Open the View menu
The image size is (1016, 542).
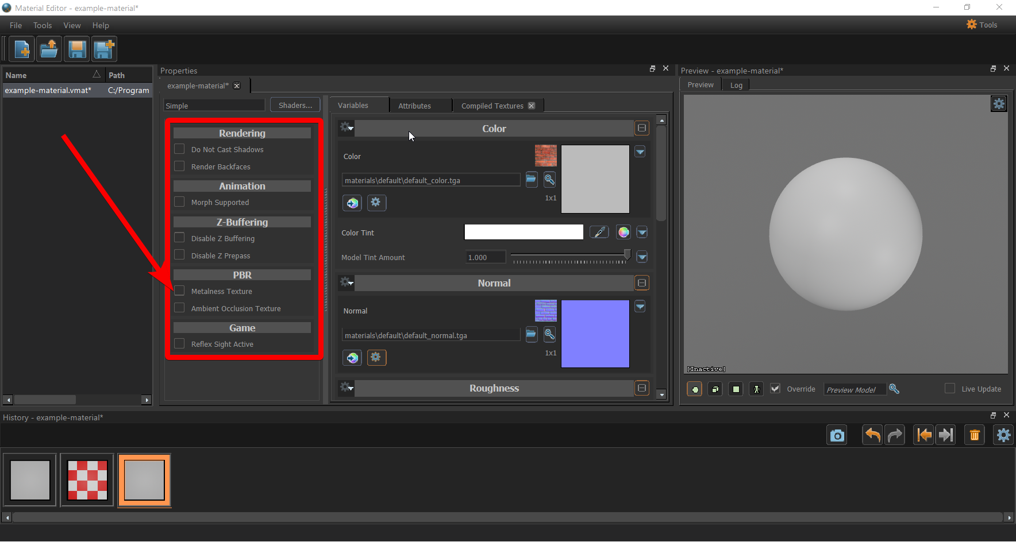click(72, 25)
